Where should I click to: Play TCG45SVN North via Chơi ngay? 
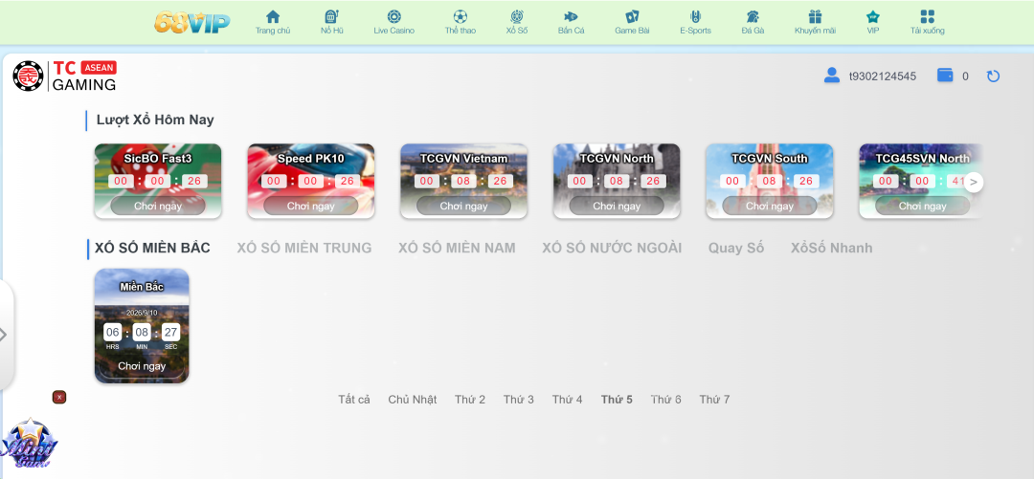[x=923, y=206]
